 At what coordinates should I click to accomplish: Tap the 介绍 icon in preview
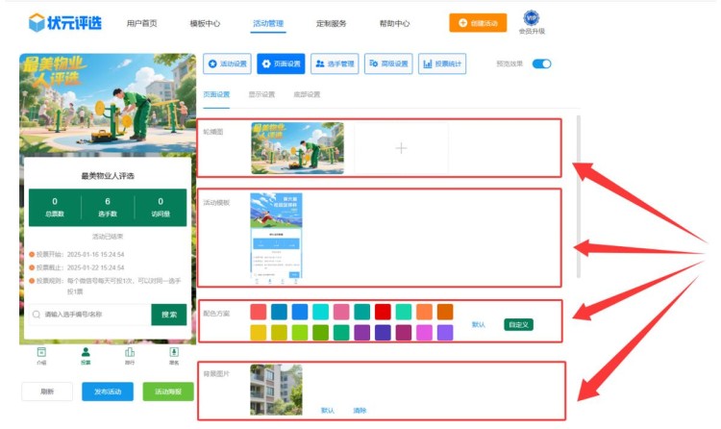click(x=41, y=355)
